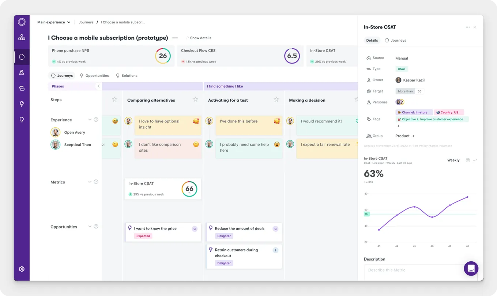Select the Open Avery persona
Screen dimensions: 497x296
(68, 132)
